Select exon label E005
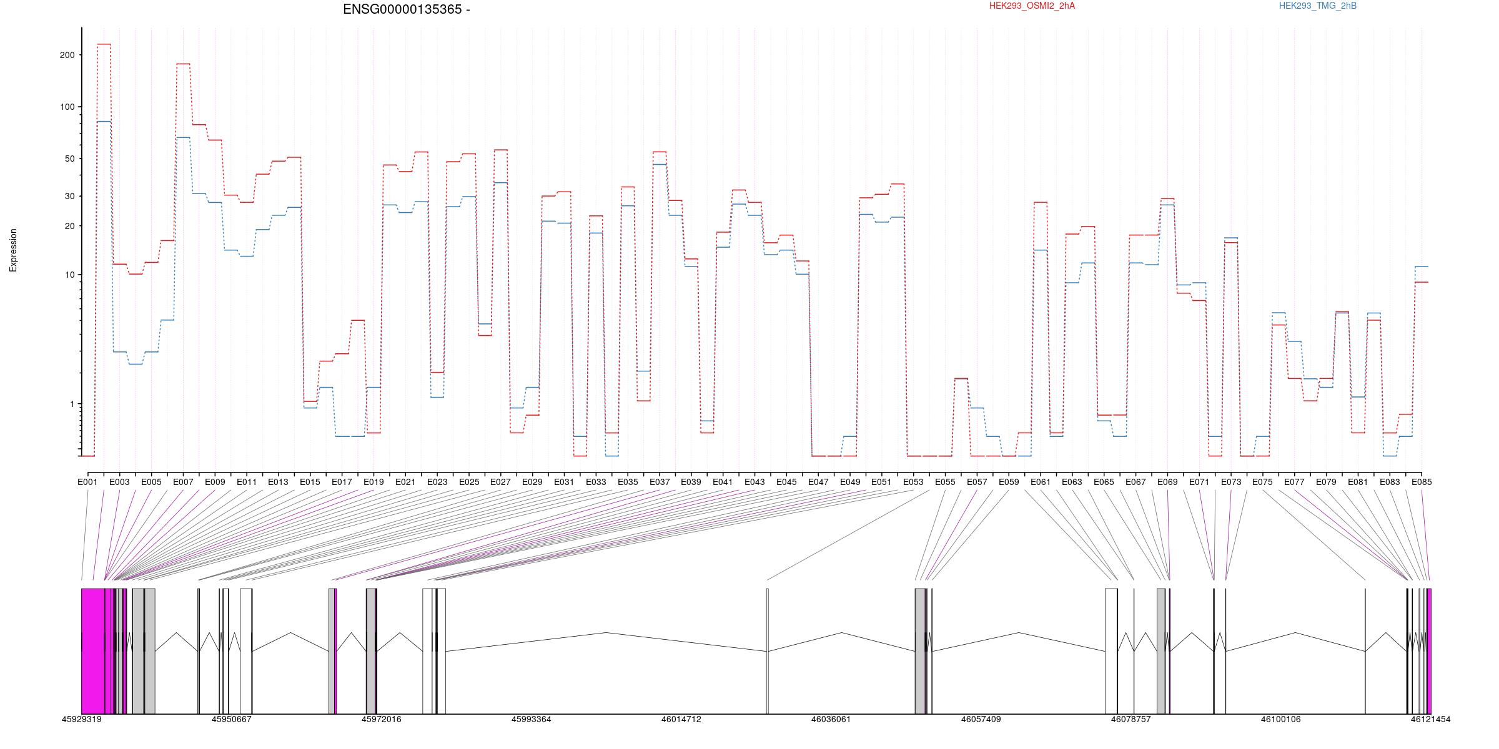This screenshot has width=1499, height=749. pos(151,482)
